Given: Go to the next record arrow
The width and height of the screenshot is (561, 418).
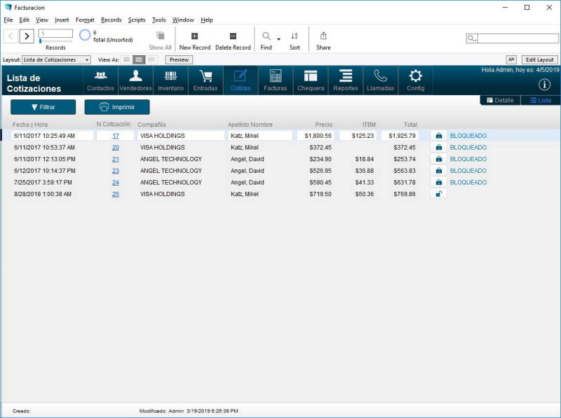Looking at the screenshot, I should click(x=27, y=36).
